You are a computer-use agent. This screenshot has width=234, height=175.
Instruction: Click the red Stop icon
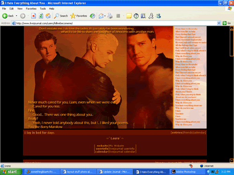[x=34, y=16]
